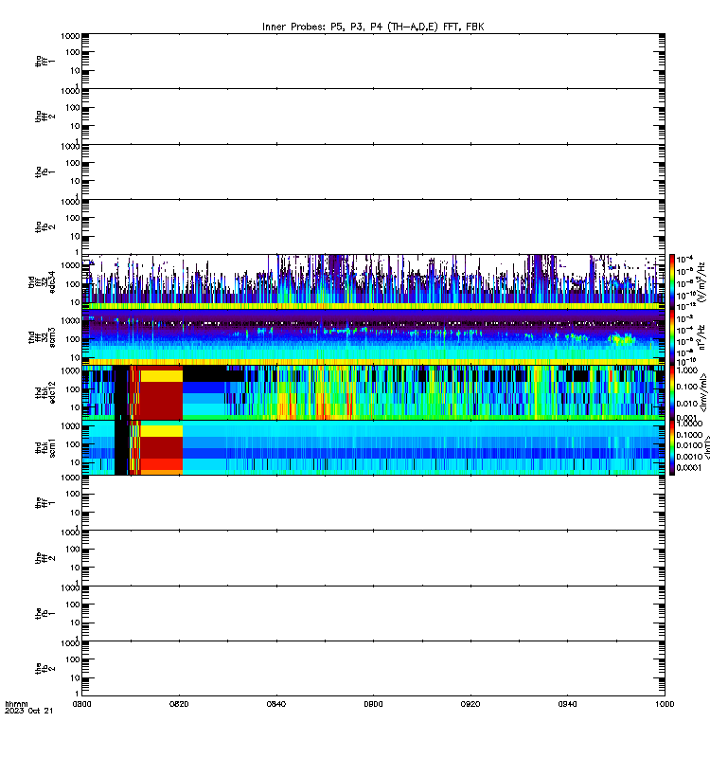The width and height of the screenshot is (710, 758).
Task: Click the '0.0001' tick on the nT color bar
Action: tap(689, 467)
